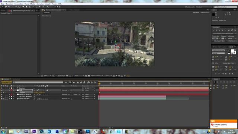Select the Horizontal Type tool
Screen dimensions: 238x134
(30, 7)
